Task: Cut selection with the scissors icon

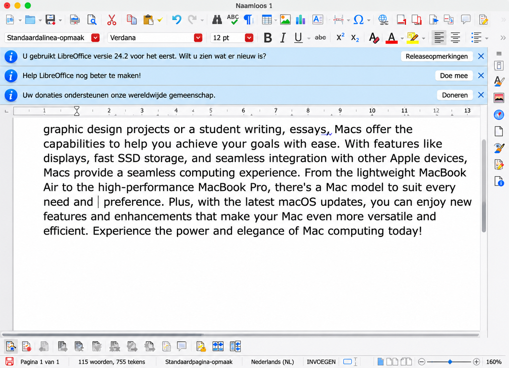Action: (x=111, y=20)
